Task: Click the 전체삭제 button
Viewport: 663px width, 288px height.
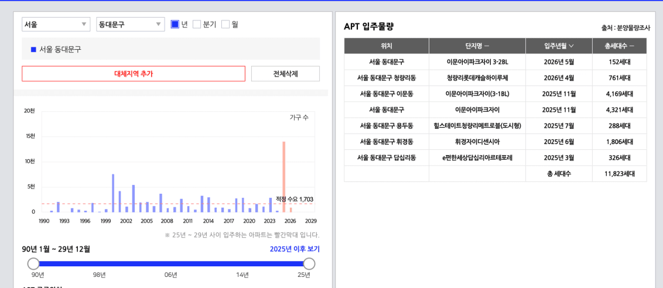Action: pyautogui.click(x=285, y=74)
